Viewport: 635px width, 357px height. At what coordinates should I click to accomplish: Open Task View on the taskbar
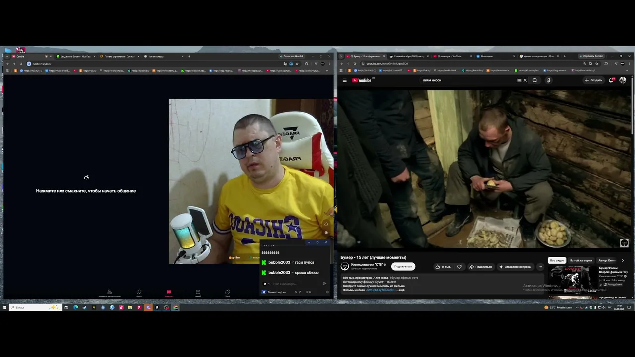66,307
